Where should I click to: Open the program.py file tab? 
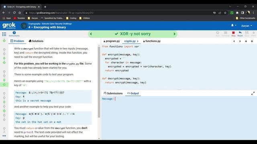(x=112, y=41)
